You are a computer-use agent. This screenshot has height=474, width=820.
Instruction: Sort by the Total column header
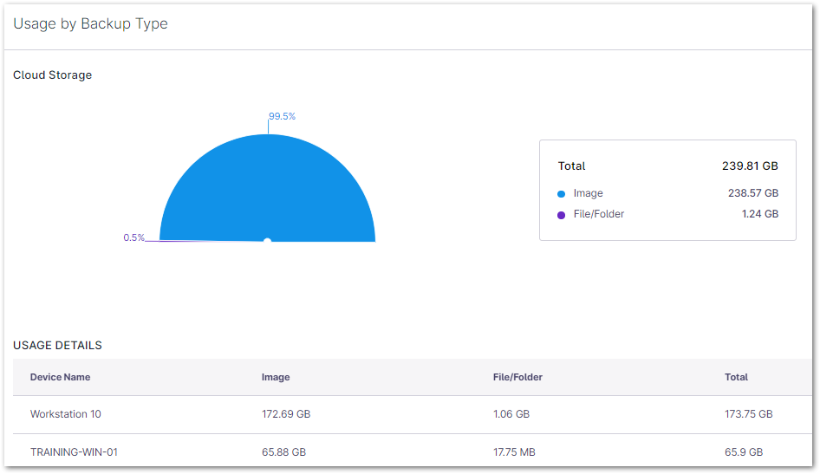736,377
